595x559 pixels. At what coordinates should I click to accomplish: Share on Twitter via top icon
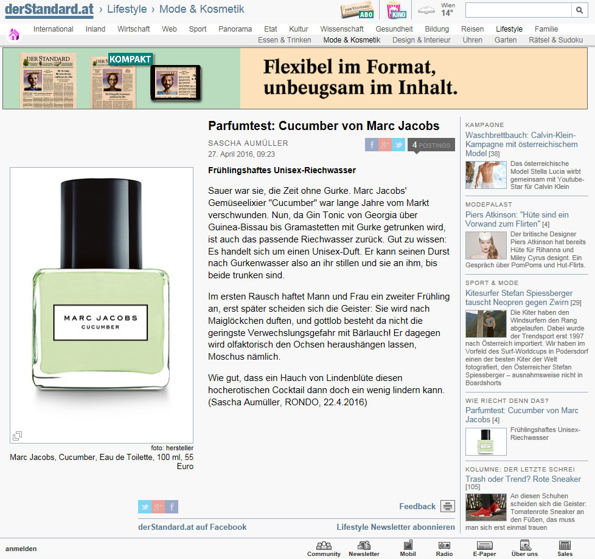[398, 145]
